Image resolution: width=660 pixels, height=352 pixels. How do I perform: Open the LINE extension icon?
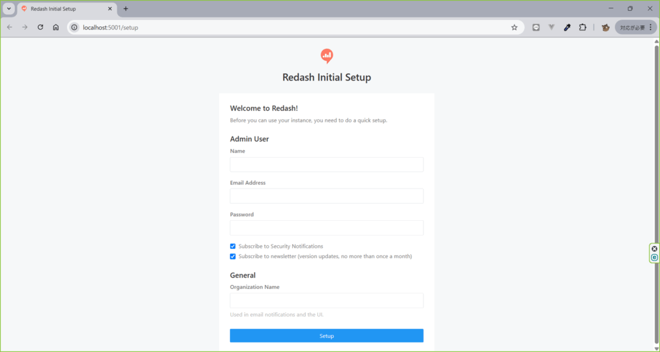coord(536,28)
